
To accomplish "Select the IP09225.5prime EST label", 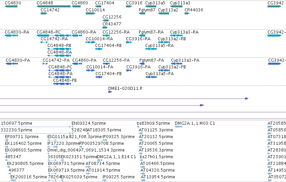I will tap(119, 177).
